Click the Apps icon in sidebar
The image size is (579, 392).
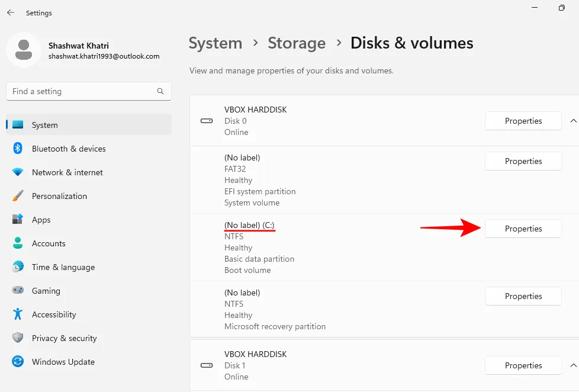pyautogui.click(x=18, y=220)
